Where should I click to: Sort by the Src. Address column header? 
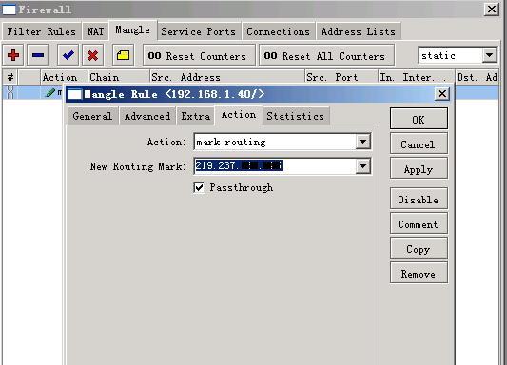pyautogui.click(x=227, y=77)
